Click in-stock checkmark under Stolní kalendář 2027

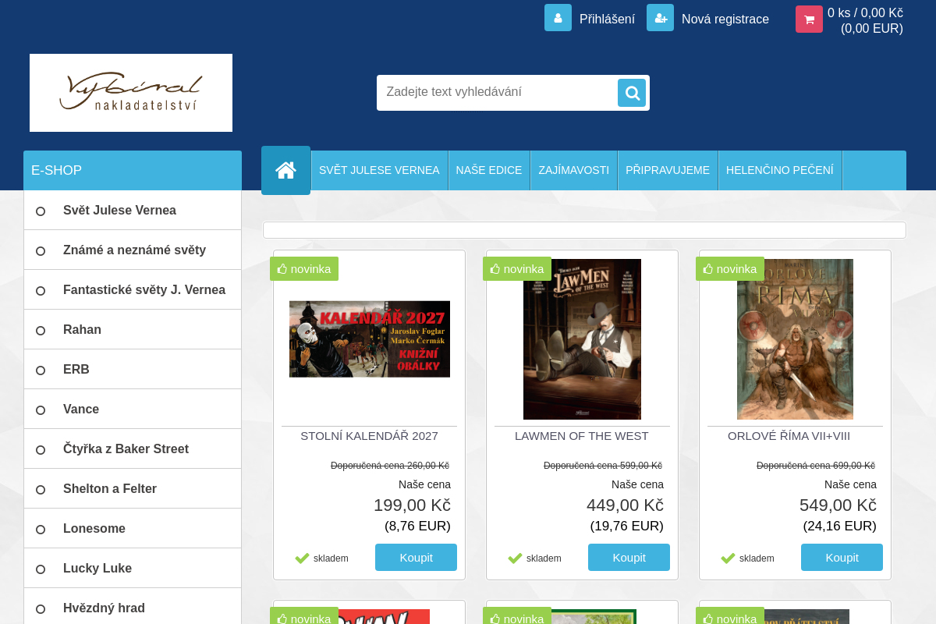click(302, 558)
